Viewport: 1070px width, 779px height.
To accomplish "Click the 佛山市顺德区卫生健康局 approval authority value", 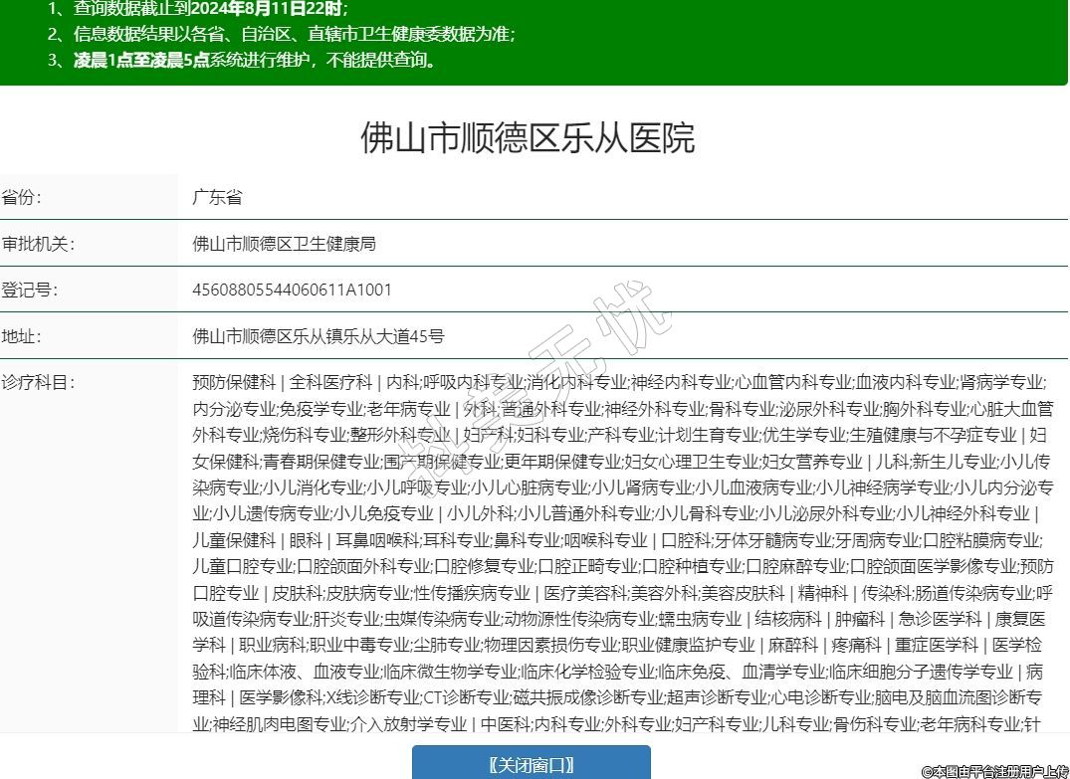I will coord(284,244).
